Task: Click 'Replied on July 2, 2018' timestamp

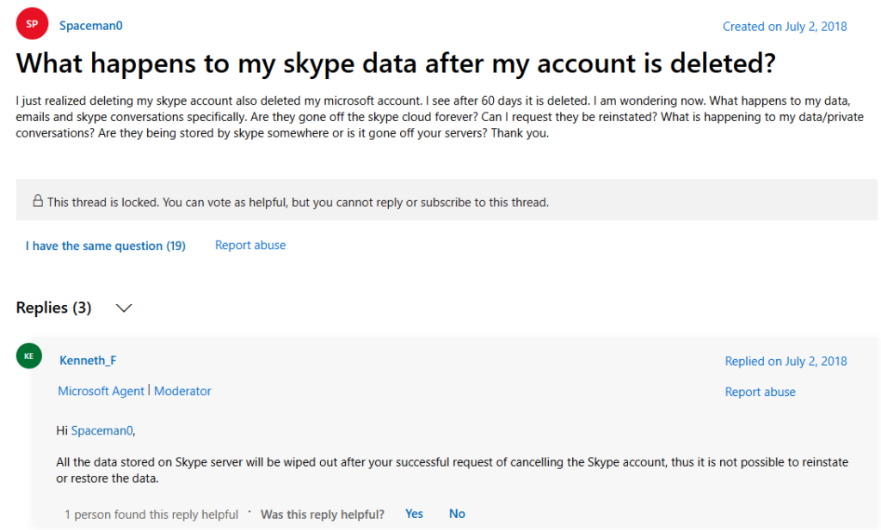Action: pyautogui.click(x=786, y=361)
